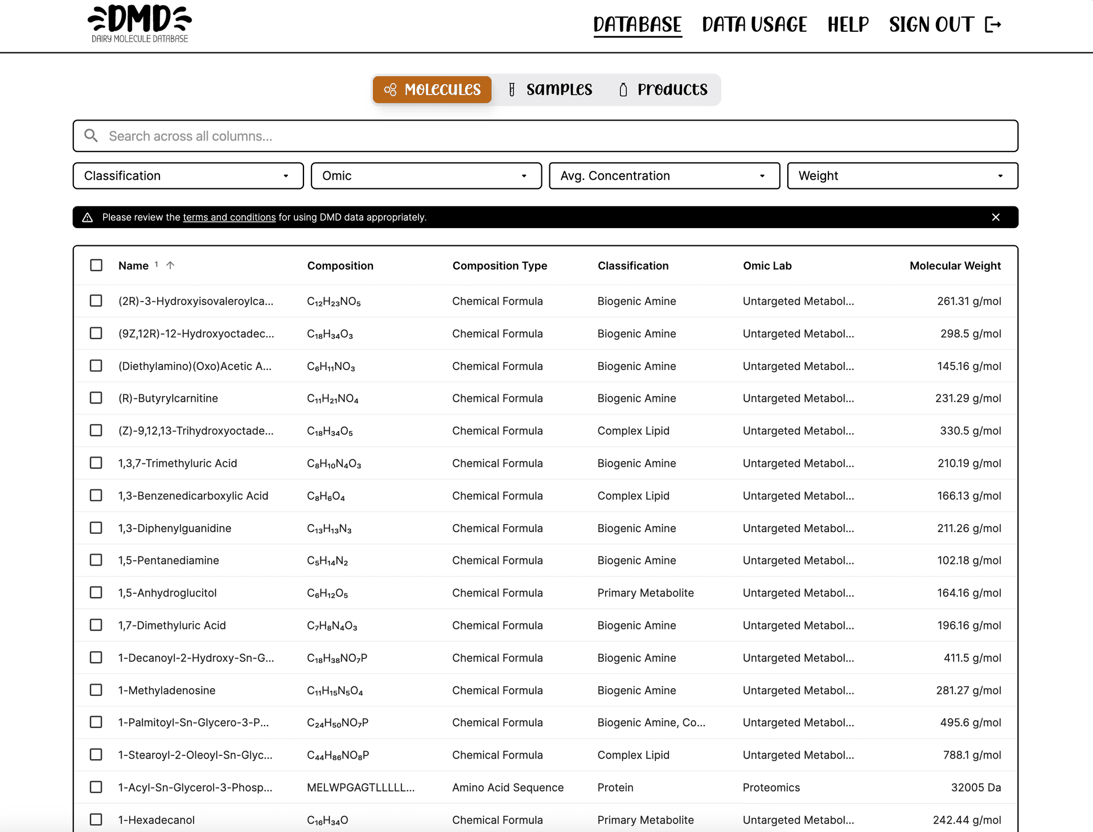Check the checkbox for 1-Hexadecanol
The height and width of the screenshot is (832, 1093).
coord(96,819)
